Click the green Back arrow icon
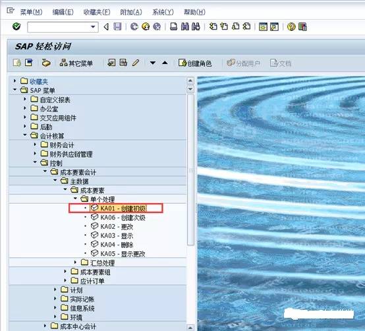 [134, 27]
